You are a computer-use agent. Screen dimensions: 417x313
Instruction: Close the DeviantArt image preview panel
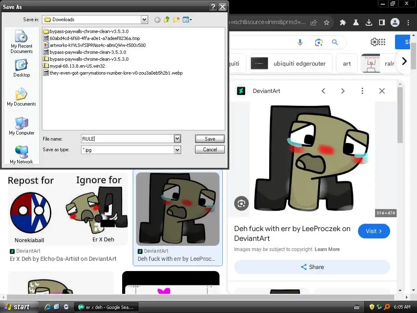[x=382, y=91]
